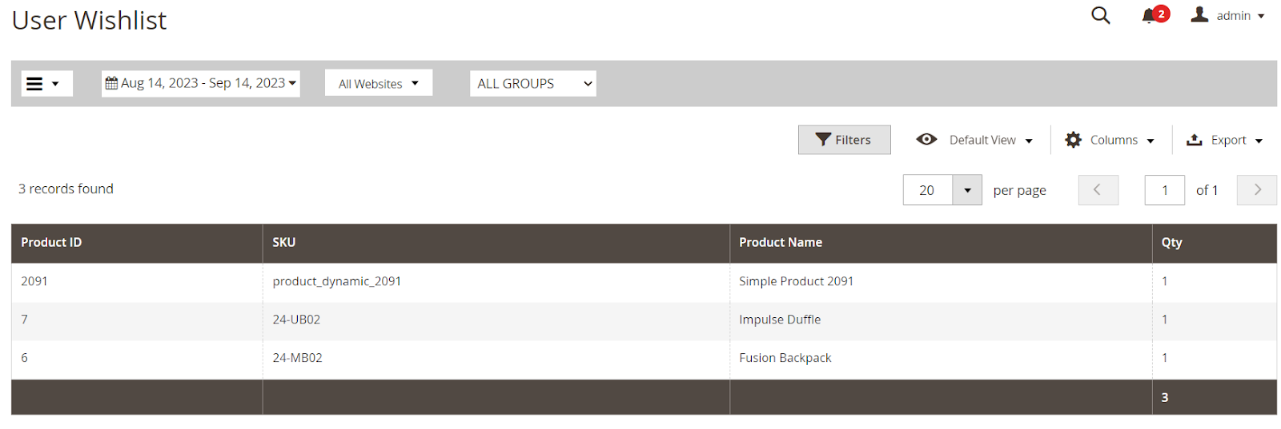Sort by SKU column header
The image size is (1281, 429).
click(284, 243)
